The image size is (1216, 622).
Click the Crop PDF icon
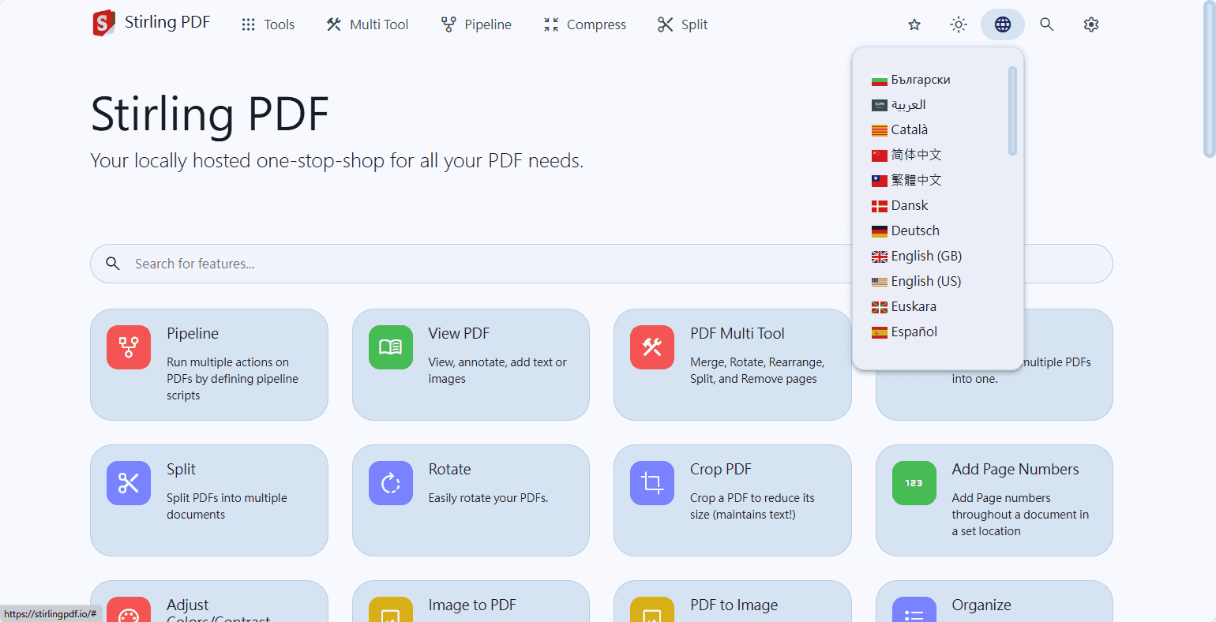click(652, 483)
